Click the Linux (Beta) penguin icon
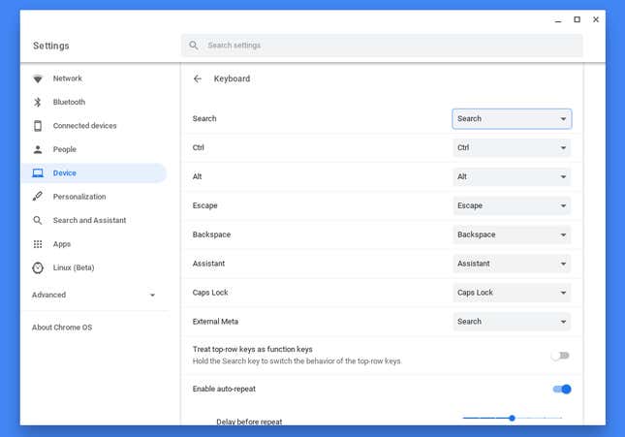This screenshot has width=625, height=437. pyautogui.click(x=38, y=267)
